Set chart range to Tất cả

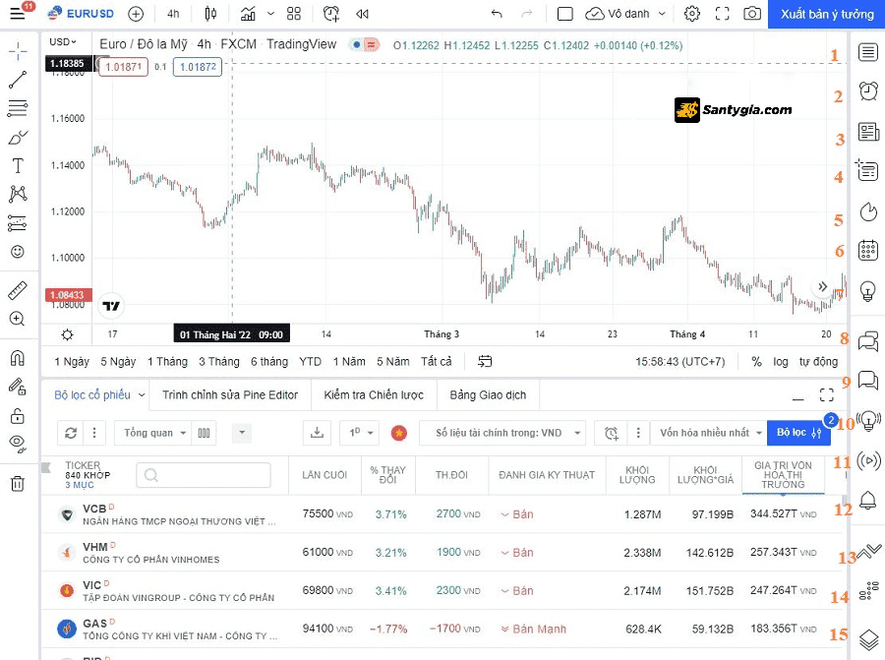[x=437, y=362]
